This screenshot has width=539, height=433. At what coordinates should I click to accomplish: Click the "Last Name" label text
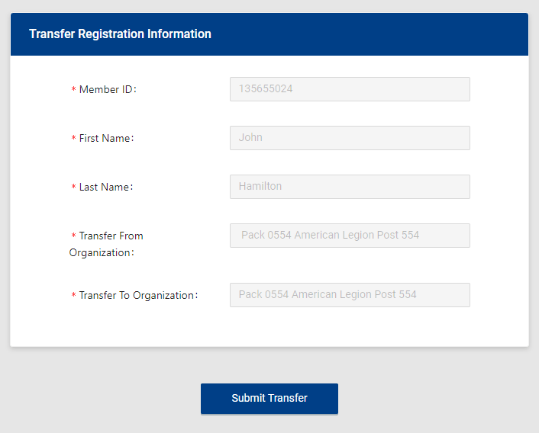[x=105, y=188]
